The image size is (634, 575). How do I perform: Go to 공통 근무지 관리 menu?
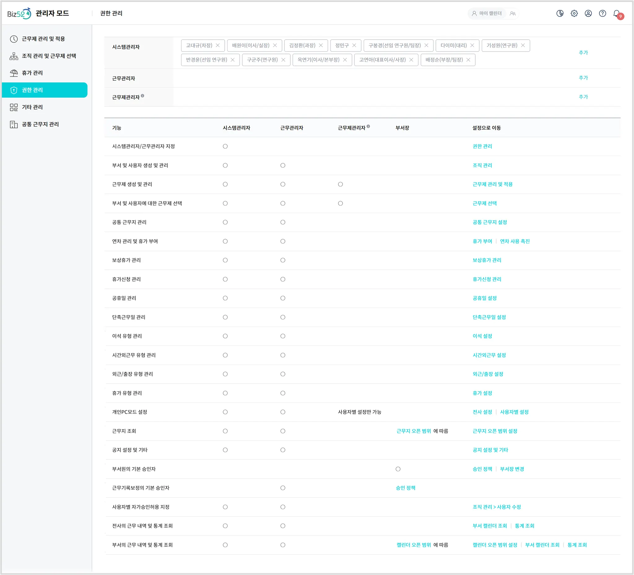click(40, 124)
